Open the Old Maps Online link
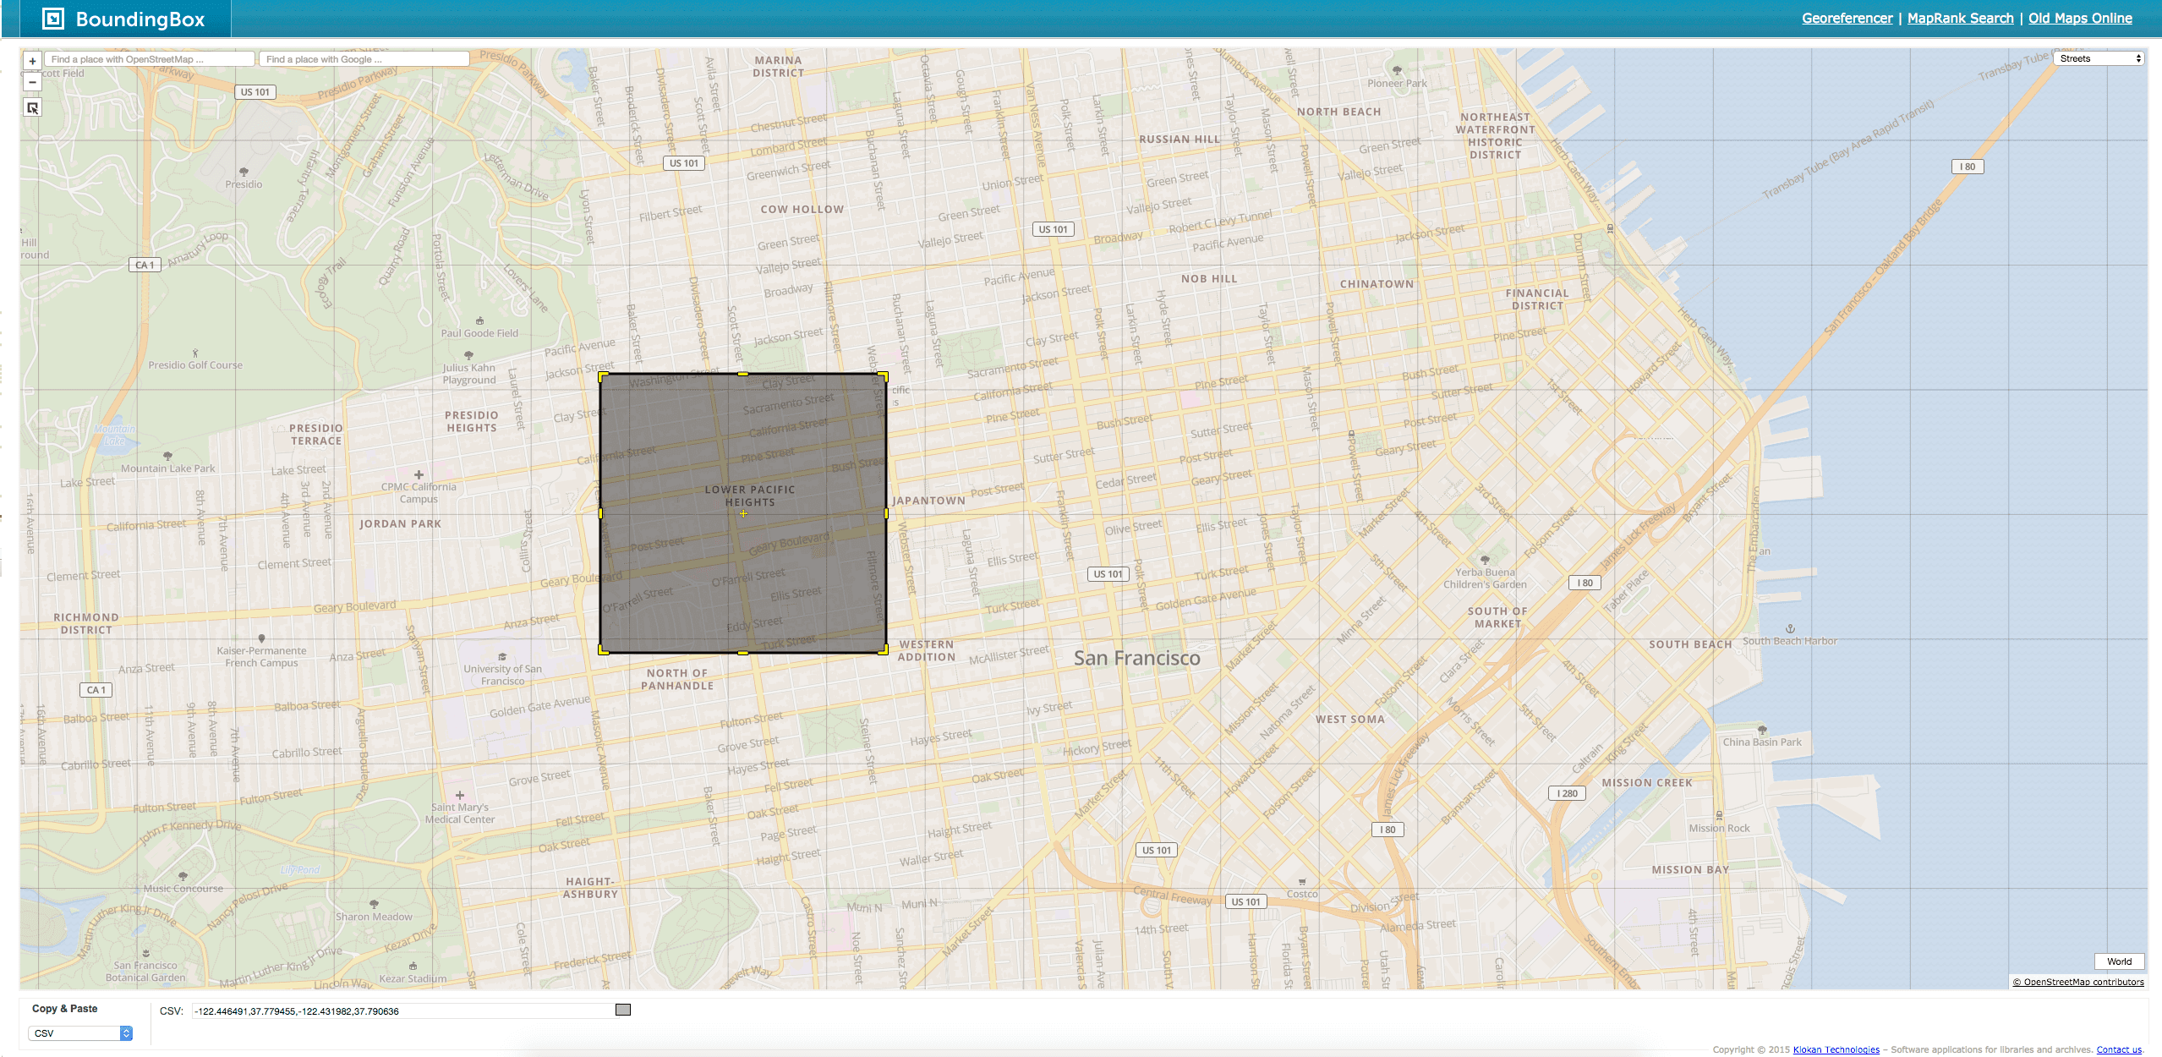The height and width of the screenshot is (1057, 2162). pos(2080,19)
